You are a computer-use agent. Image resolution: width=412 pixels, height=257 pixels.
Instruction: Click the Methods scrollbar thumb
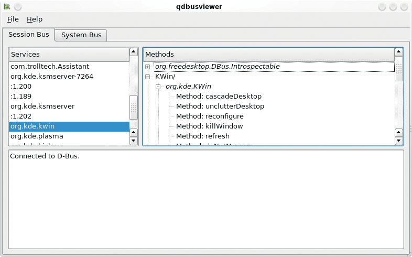398,69
